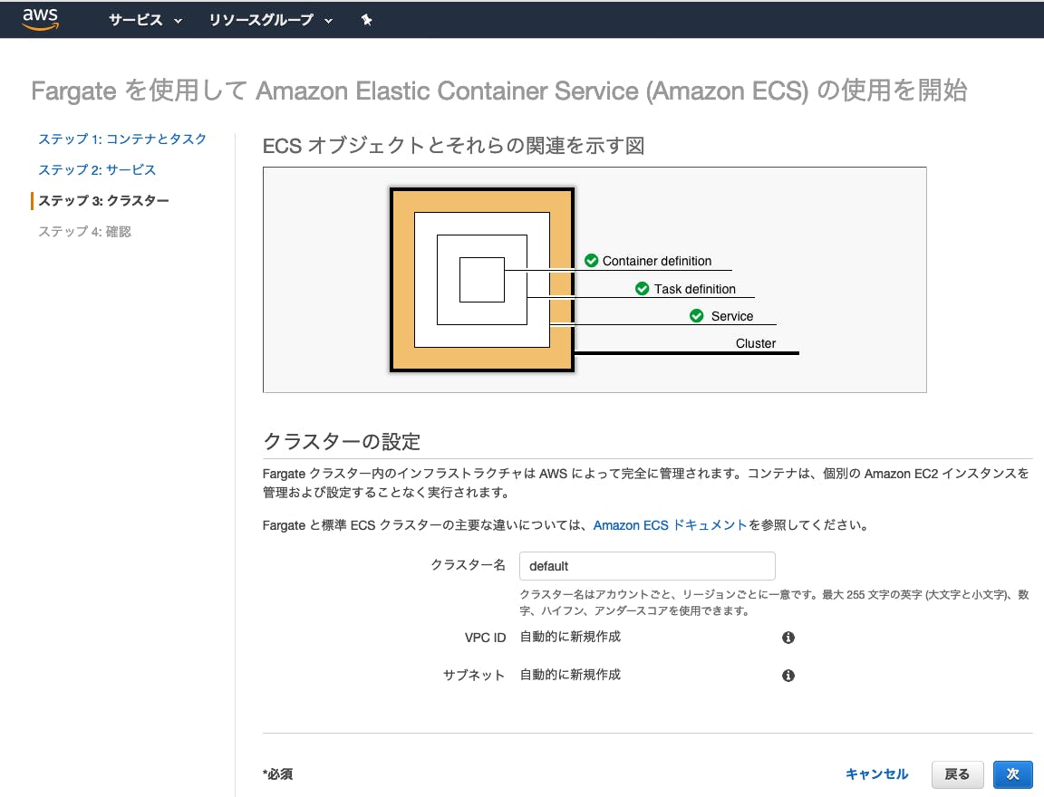Click the innermost square in the ECS diagram
Screen dimensions: 1044x797
pyautogui.click(x=482, y=280)
